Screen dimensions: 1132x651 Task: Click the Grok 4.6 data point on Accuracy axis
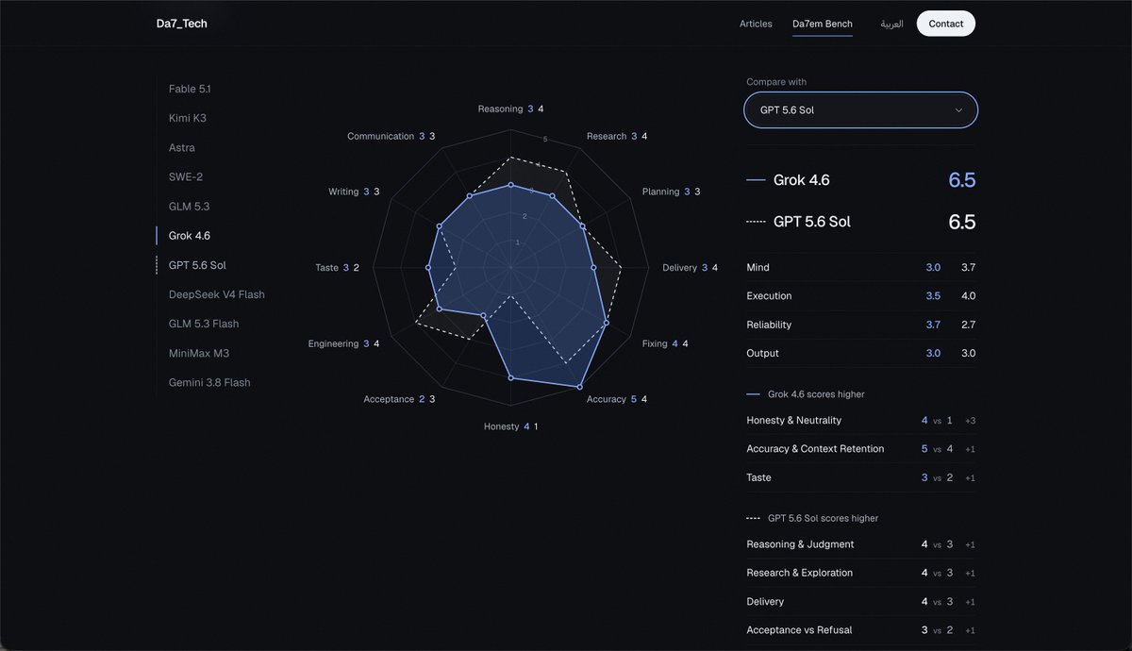pyautogui.click(x=579, y=387)
